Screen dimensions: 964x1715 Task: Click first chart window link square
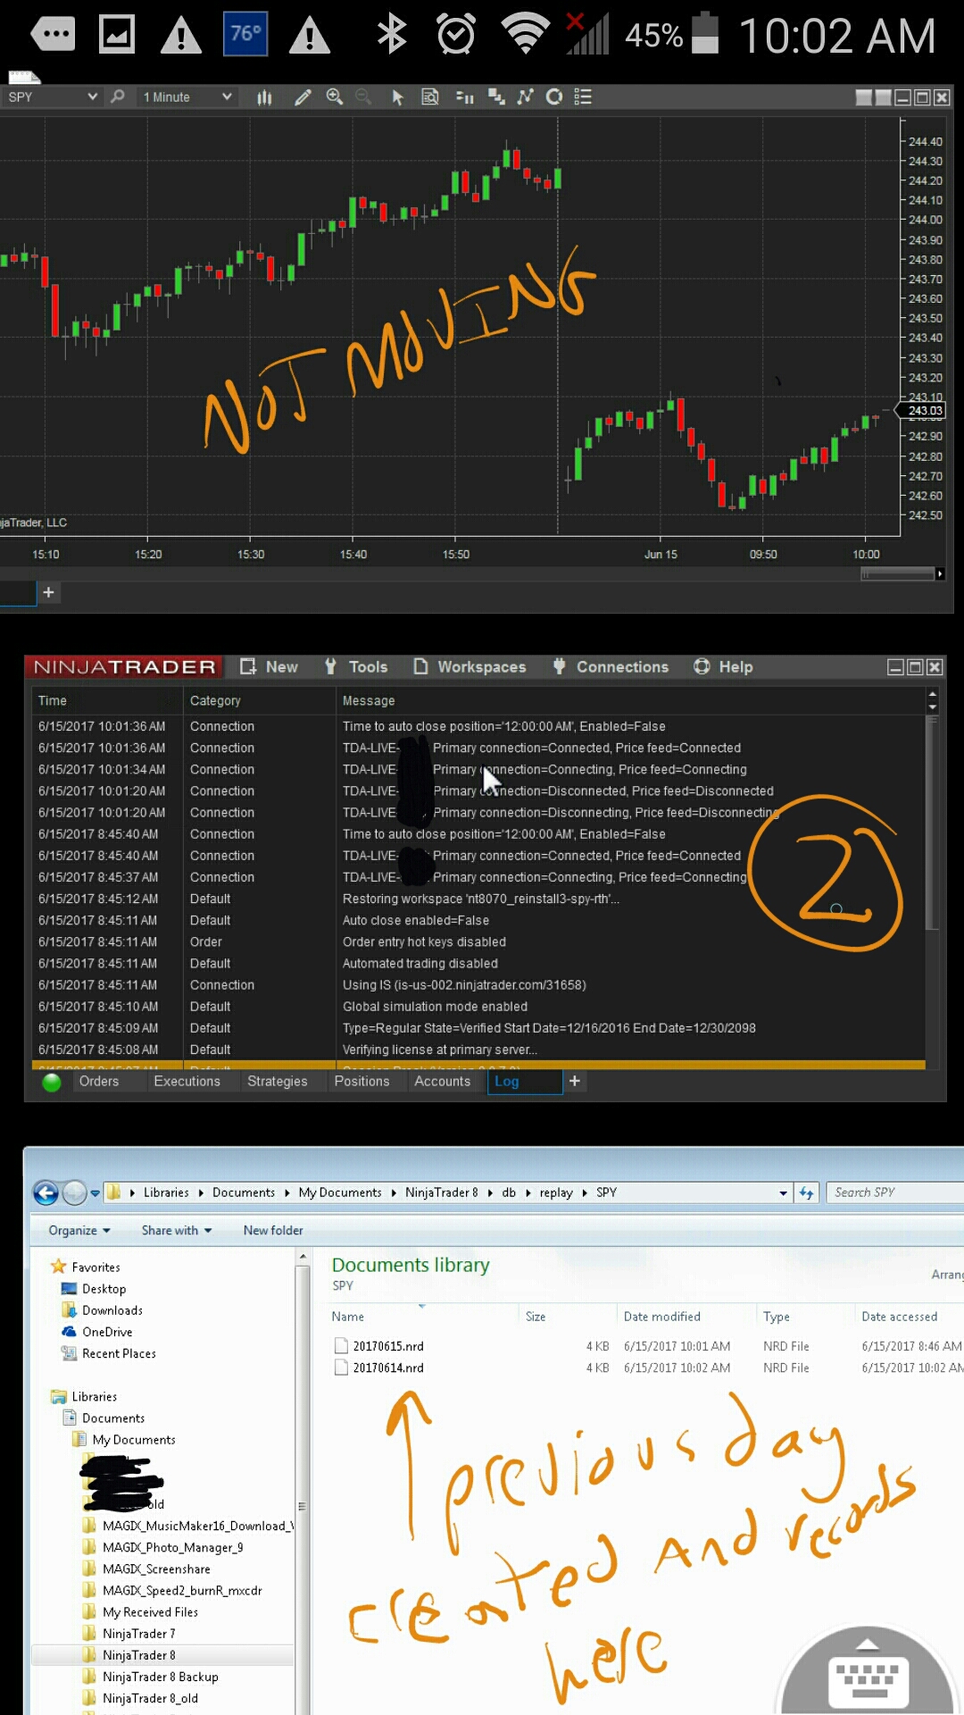(x=863, y=97)
